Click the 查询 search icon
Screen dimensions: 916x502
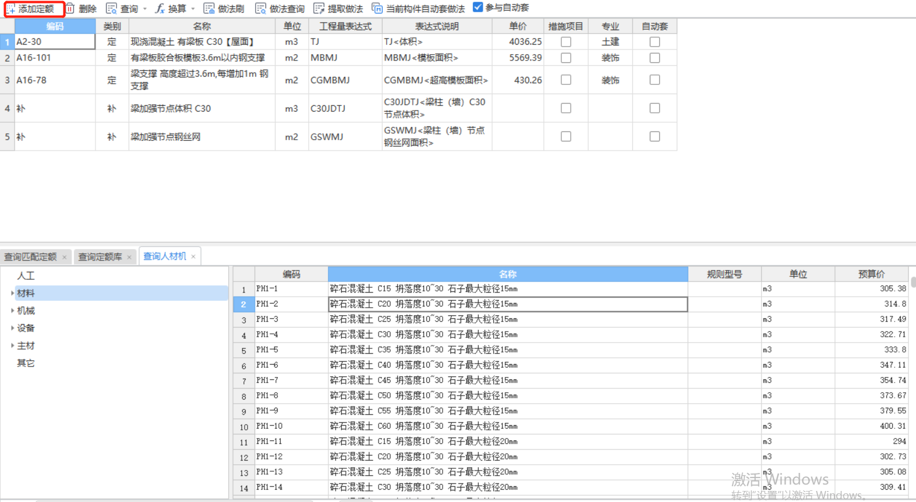click(111, 8)
